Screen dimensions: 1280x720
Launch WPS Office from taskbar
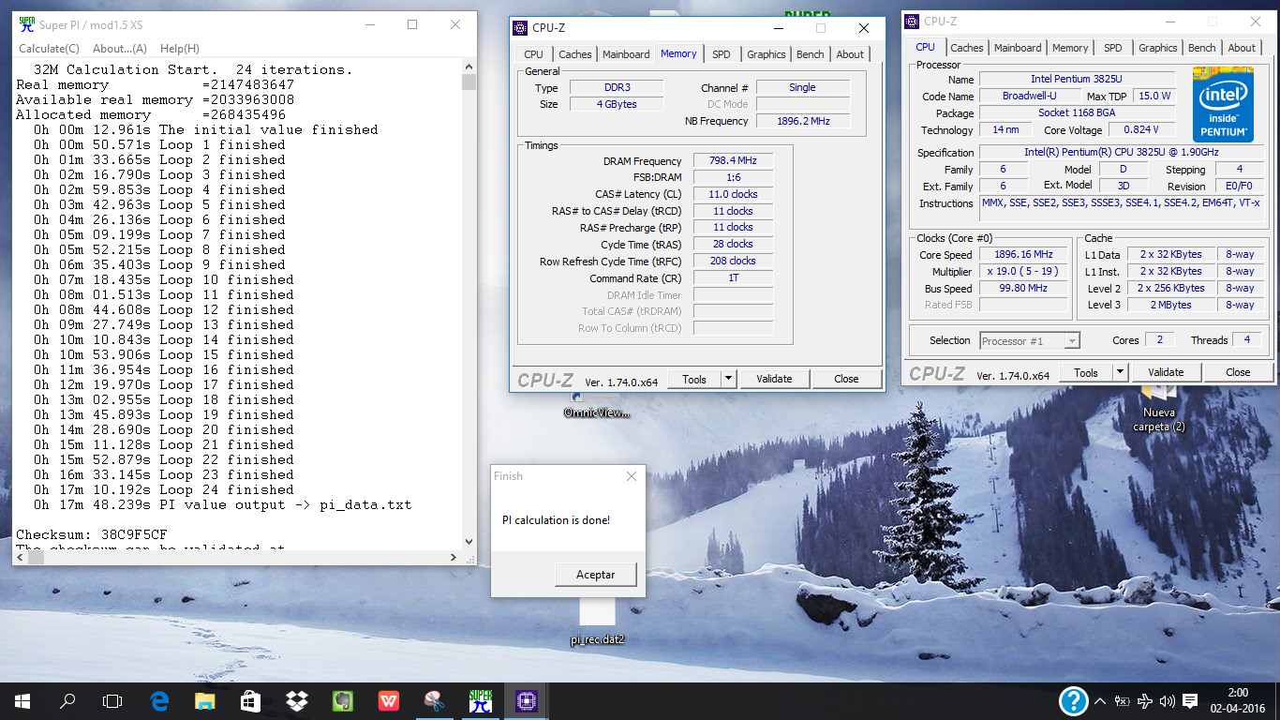pyautogui.click(x=388, y=700)
